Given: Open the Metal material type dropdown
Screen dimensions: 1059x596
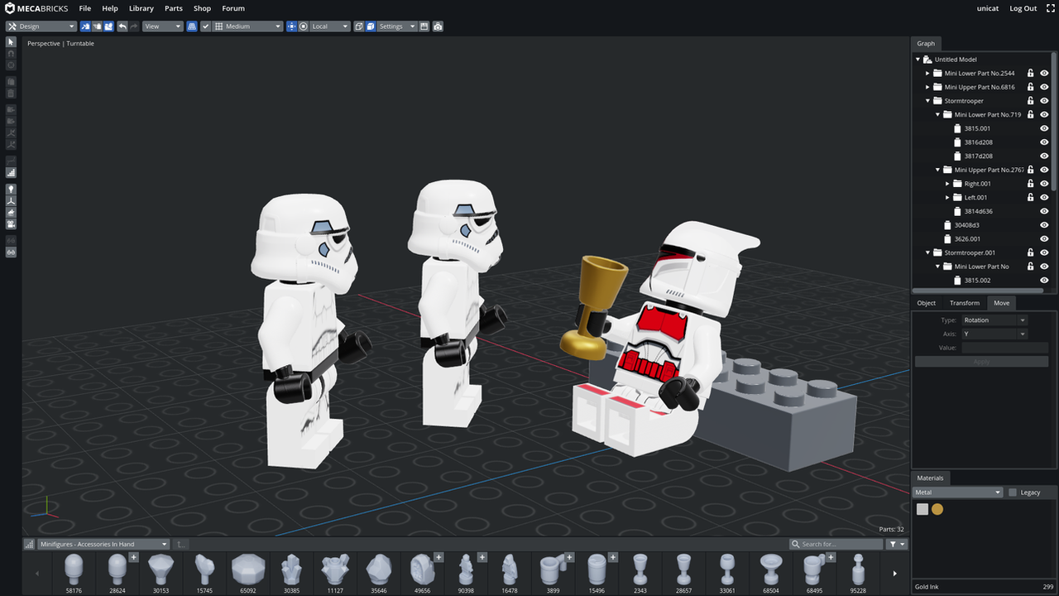Looking at the screenshot, I should [x=958, y=493].
